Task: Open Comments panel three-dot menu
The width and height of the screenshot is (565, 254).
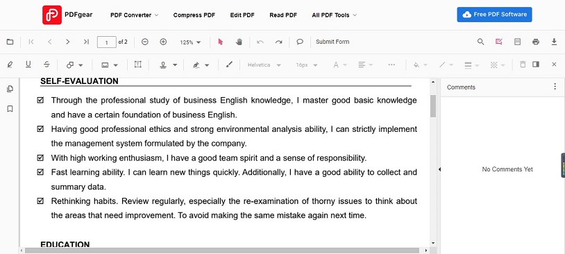Action: pyautogui.click(x=555, y=87)
